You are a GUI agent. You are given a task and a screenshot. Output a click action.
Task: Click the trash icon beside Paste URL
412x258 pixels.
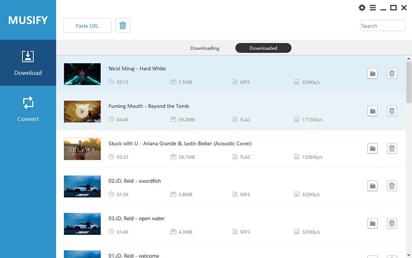tap(123, 25)
